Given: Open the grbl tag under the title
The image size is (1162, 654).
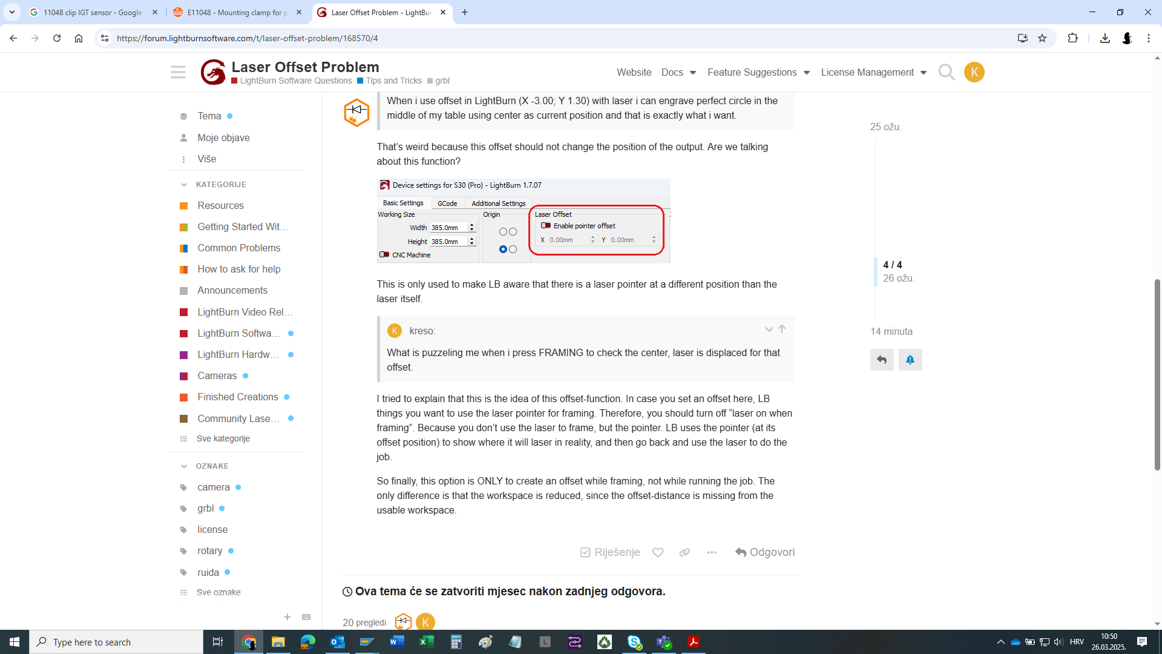Looking at the screenshot, I should pyautogui.click(x=439, y=81).
